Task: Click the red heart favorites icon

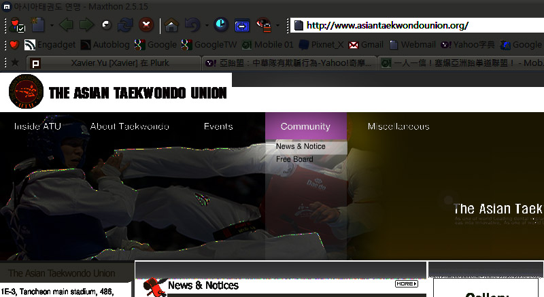Action: [14, 45]
